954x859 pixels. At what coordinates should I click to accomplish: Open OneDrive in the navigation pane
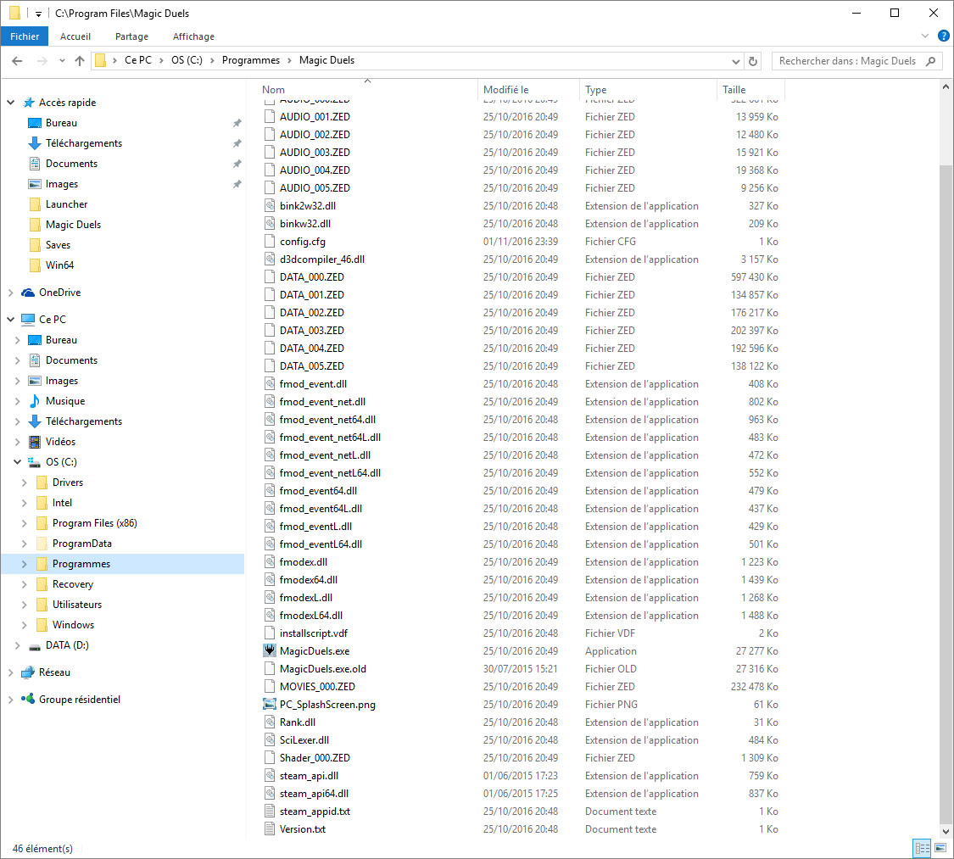pyautogui.click(x=59, y=293)
